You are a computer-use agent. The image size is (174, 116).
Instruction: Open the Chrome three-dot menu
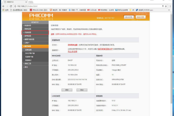point(170,6)
